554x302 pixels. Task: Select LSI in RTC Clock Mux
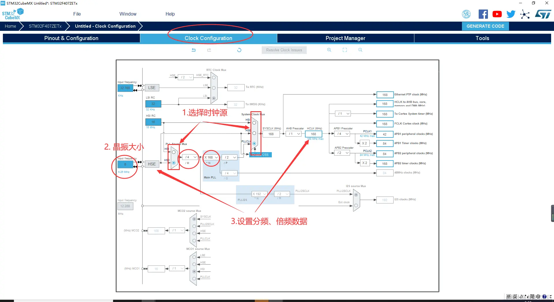click(214, 98)
